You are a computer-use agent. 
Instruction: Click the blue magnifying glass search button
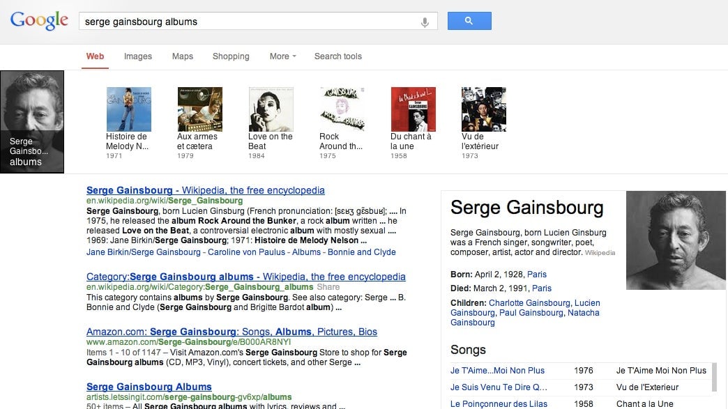[469, 21]
